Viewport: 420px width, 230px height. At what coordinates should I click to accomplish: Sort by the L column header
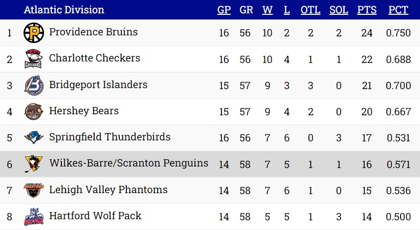tap(286, 10)
